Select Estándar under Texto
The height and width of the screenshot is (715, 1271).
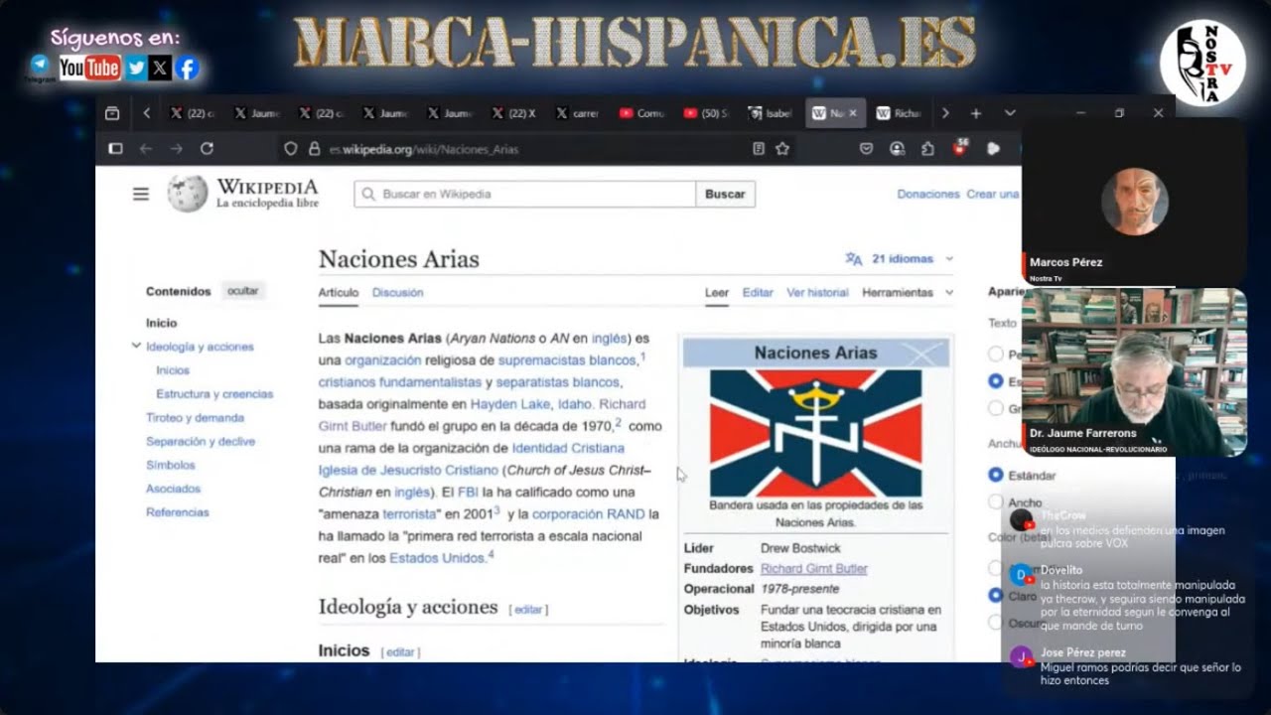coord(995,381)
